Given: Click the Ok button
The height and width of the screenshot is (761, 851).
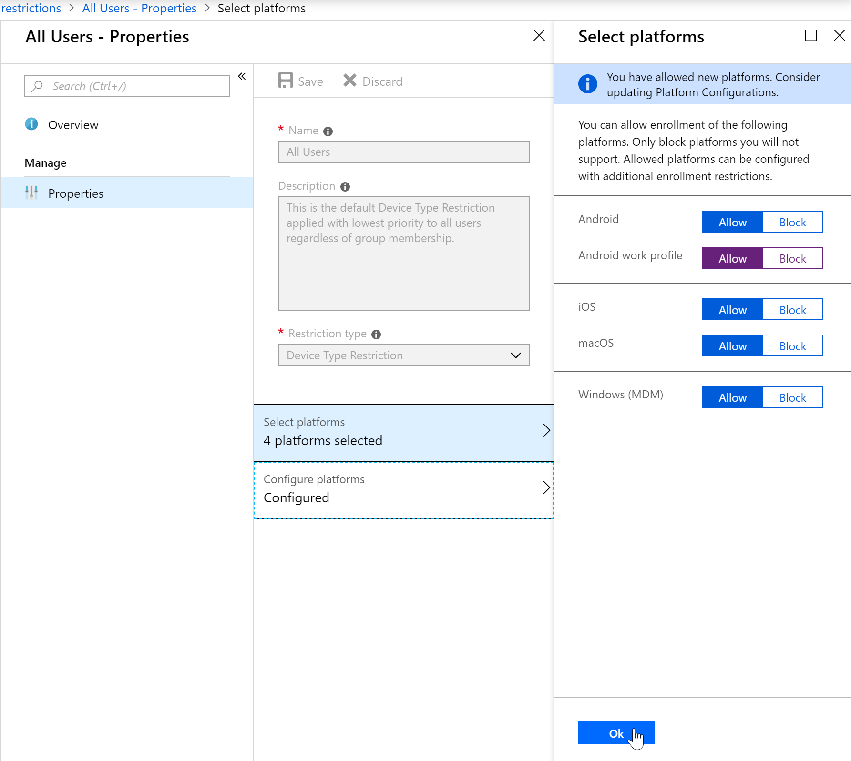Looking at the screenshot, I should pyautogui.click(x=616, y=733).
